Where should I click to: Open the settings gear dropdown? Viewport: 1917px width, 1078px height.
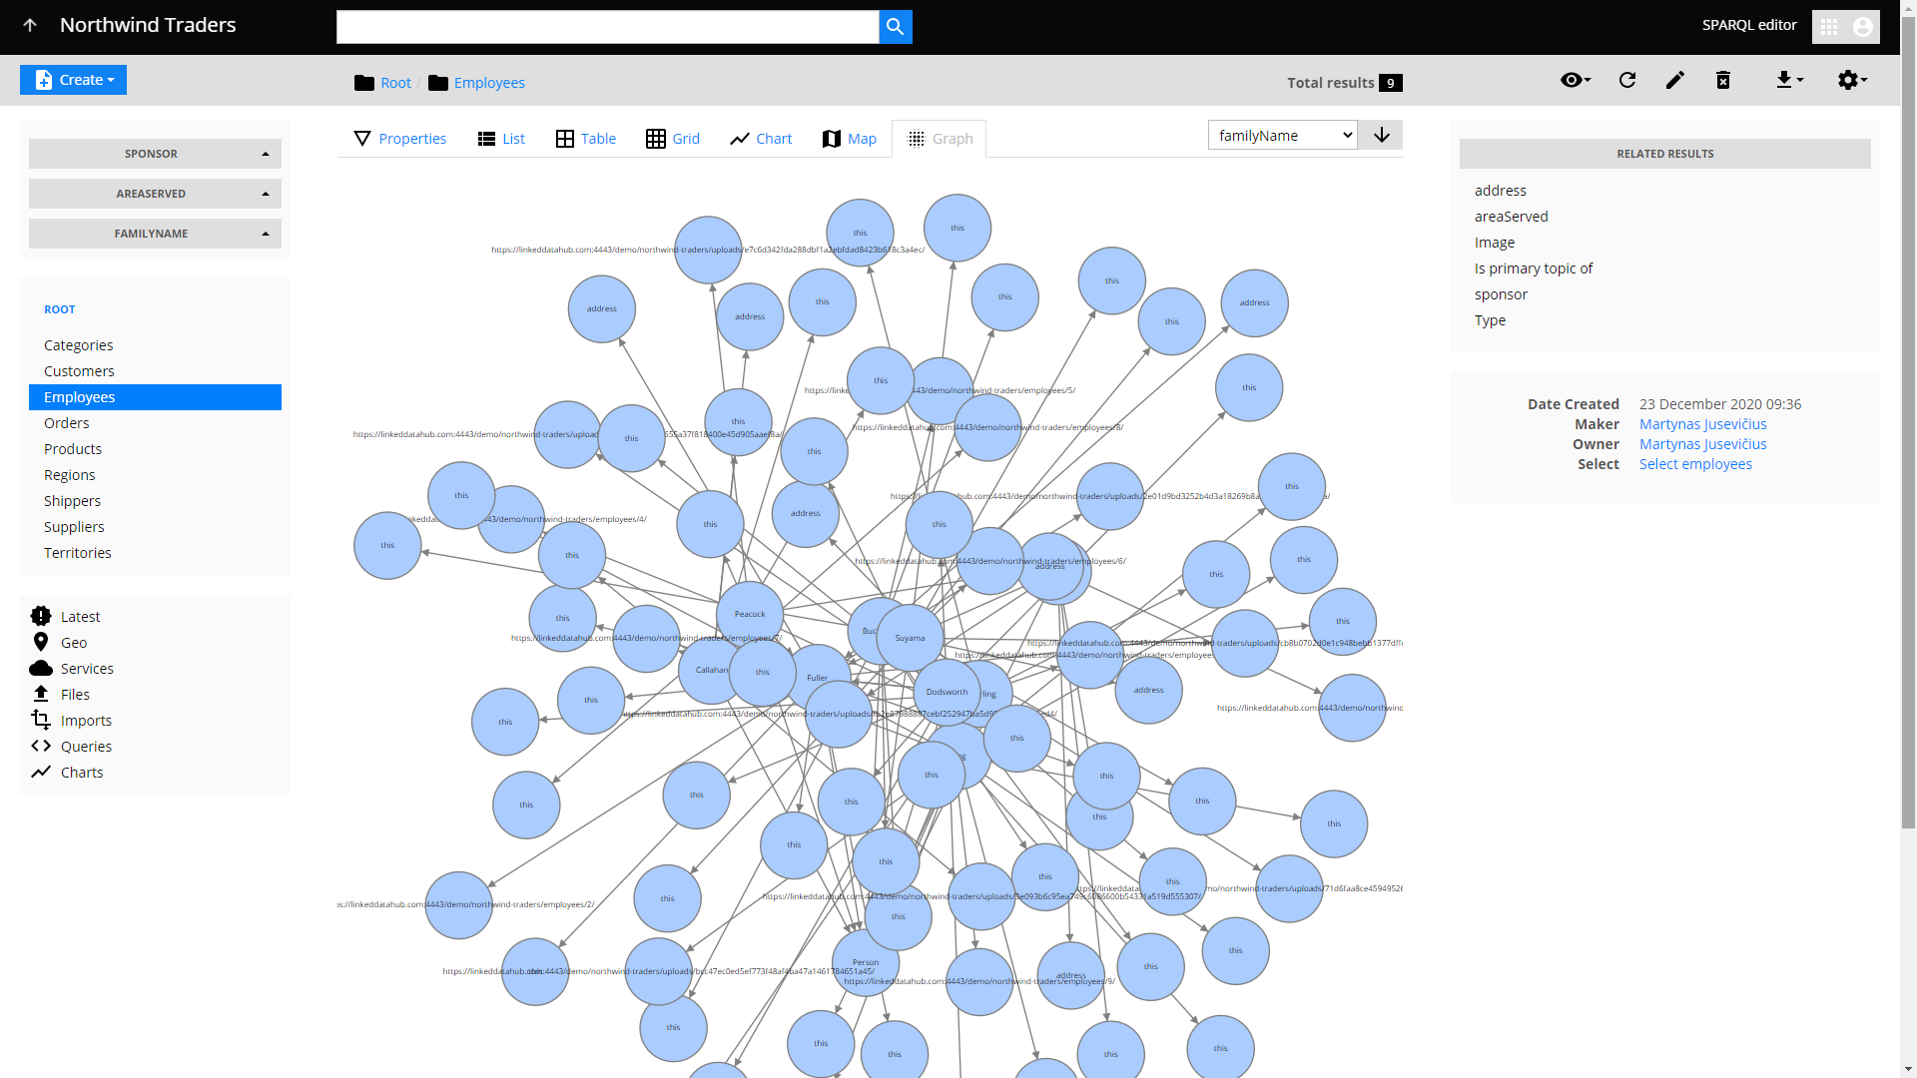[x=1852, y=80]
